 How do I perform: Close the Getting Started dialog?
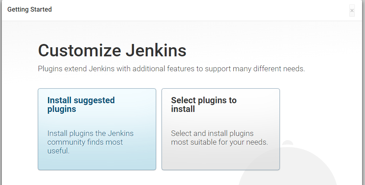pyautogui.click(x=352, y=11)
